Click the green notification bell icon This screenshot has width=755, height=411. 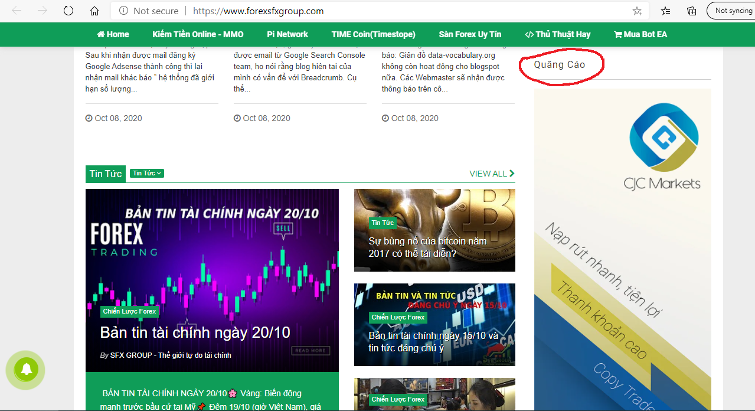click(26, 370)
